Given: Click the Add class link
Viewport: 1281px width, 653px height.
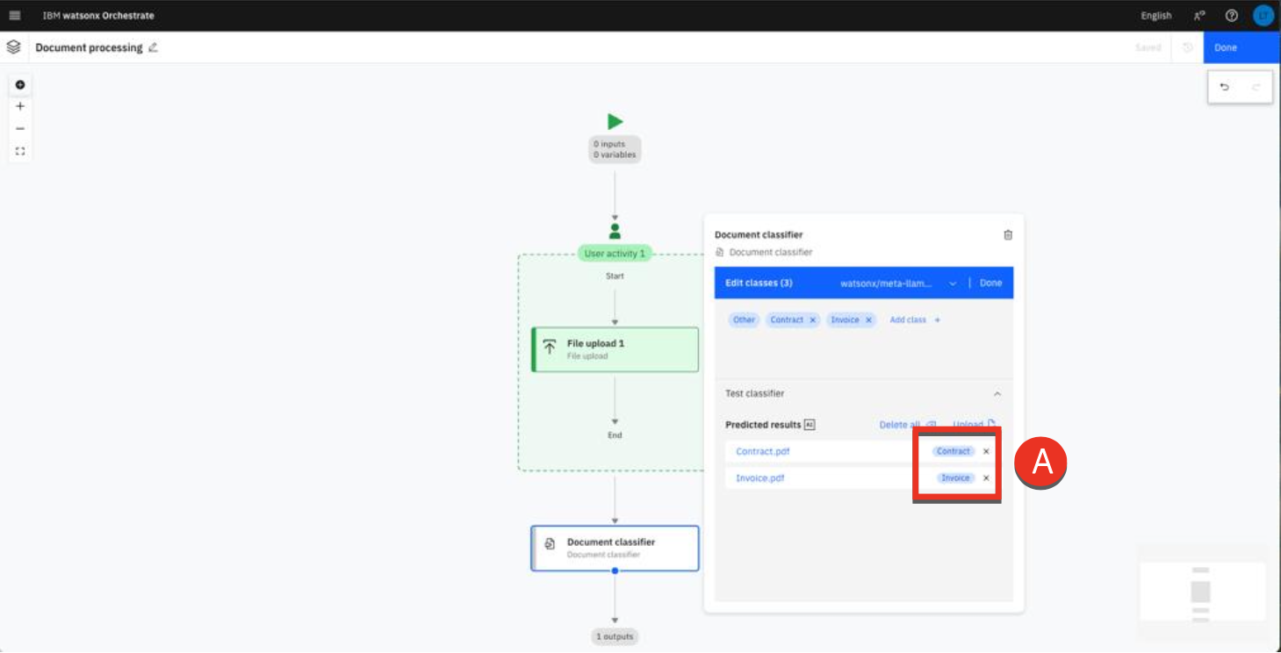Looking at the screenshot, I should pos(914,320).
